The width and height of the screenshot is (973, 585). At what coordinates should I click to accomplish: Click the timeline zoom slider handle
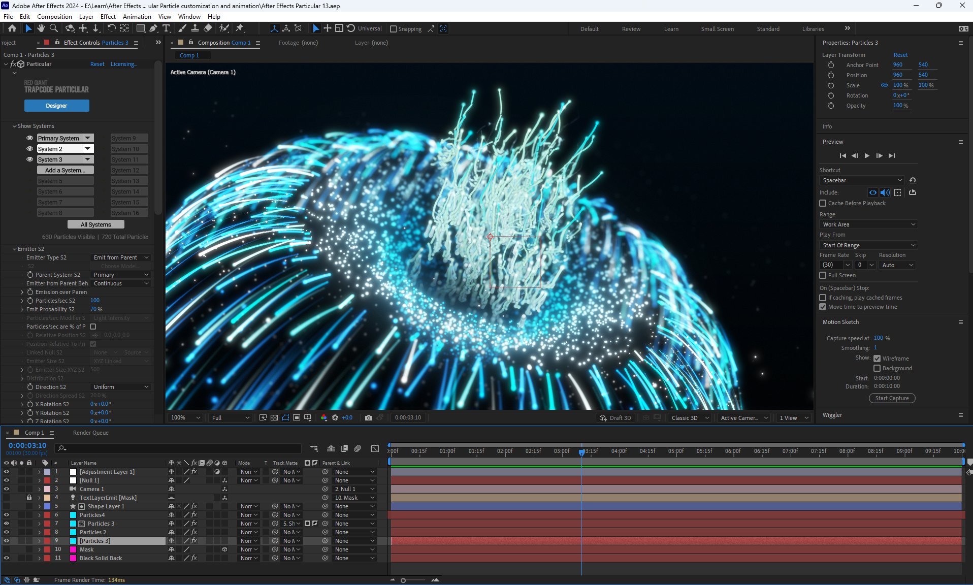tap(403, 580)
